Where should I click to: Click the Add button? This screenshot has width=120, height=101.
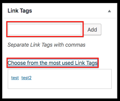(92, 30)
